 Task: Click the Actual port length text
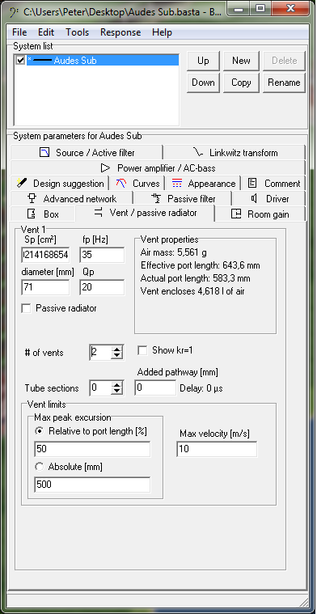pyautogui.click(x=195, y=279)
